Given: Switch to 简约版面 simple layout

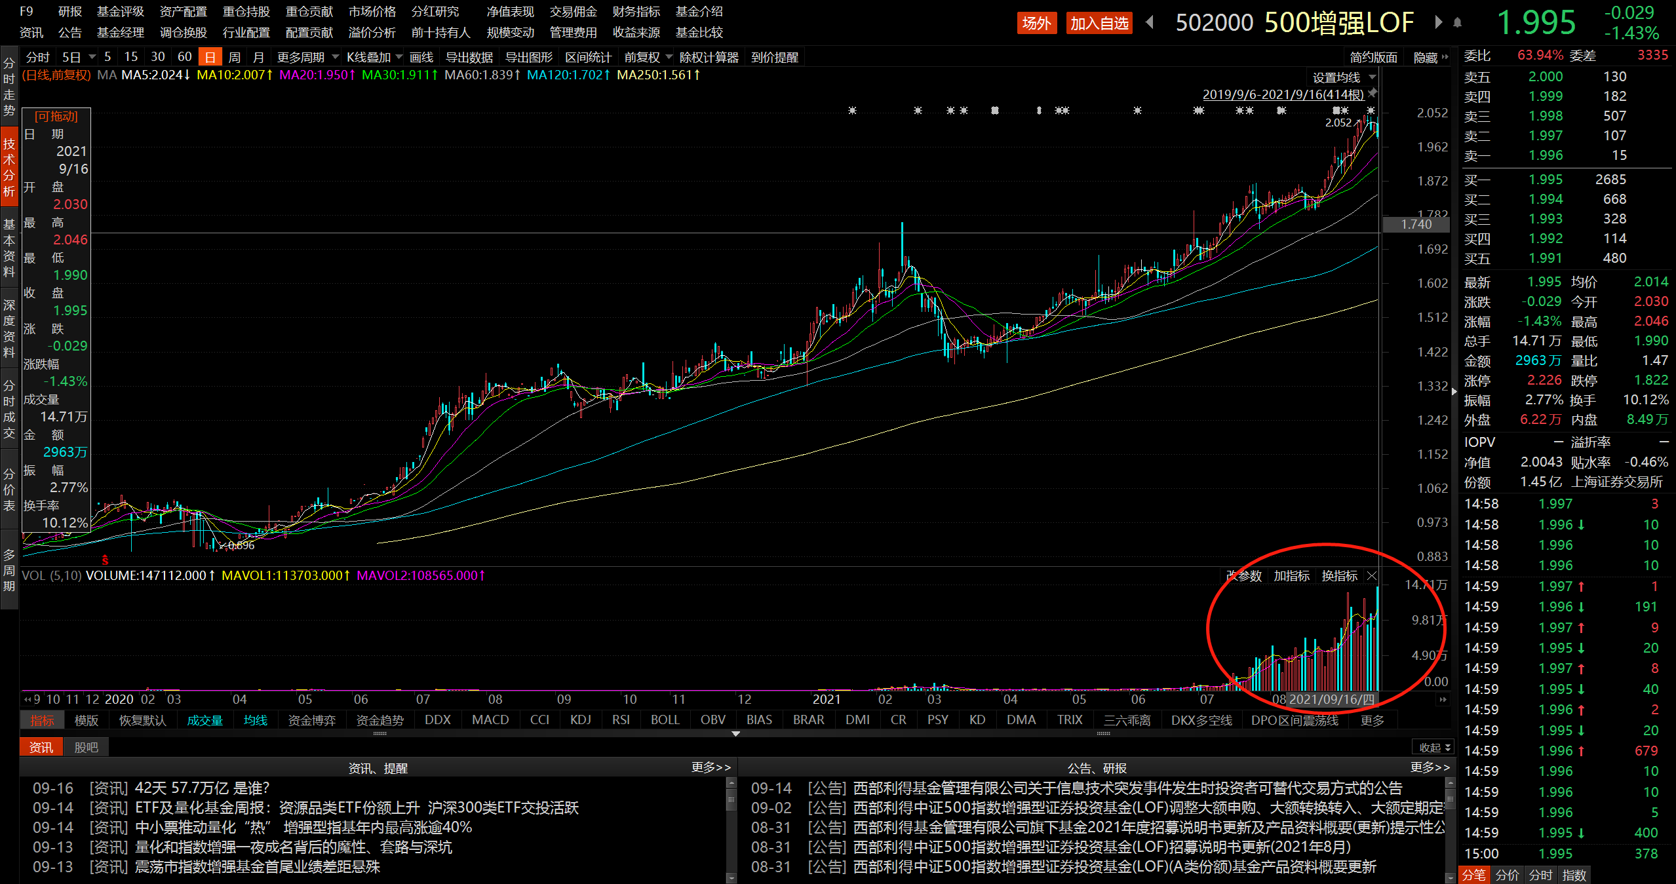Looking at the screenshot, I should pyautogui.click(x=1374, y=58).
